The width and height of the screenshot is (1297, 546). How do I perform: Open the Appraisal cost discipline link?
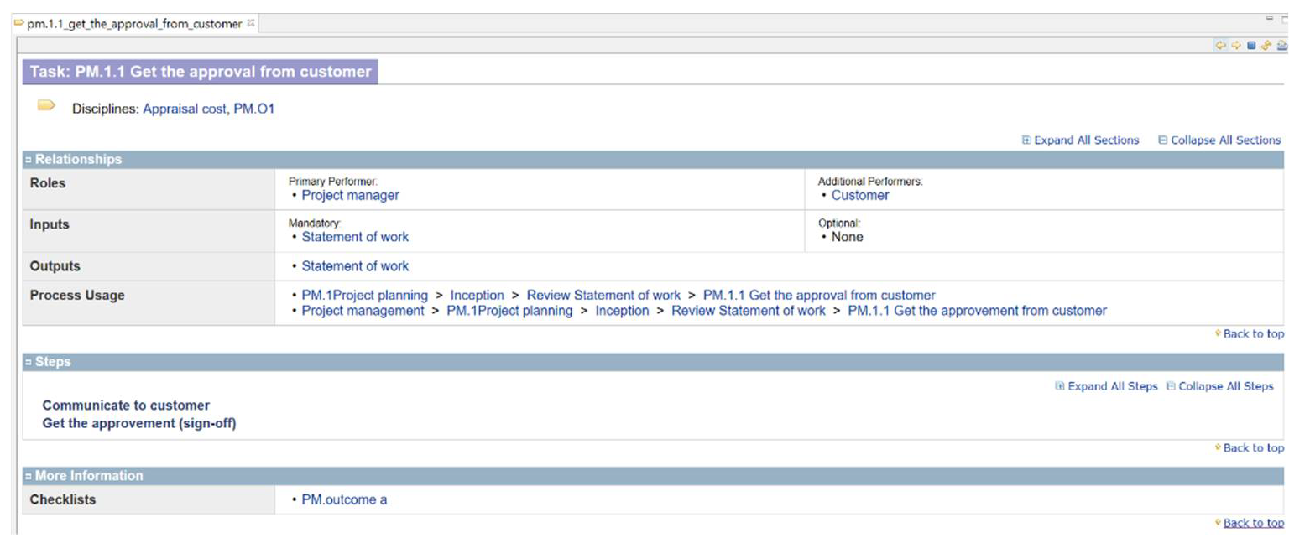click(184, 109)
